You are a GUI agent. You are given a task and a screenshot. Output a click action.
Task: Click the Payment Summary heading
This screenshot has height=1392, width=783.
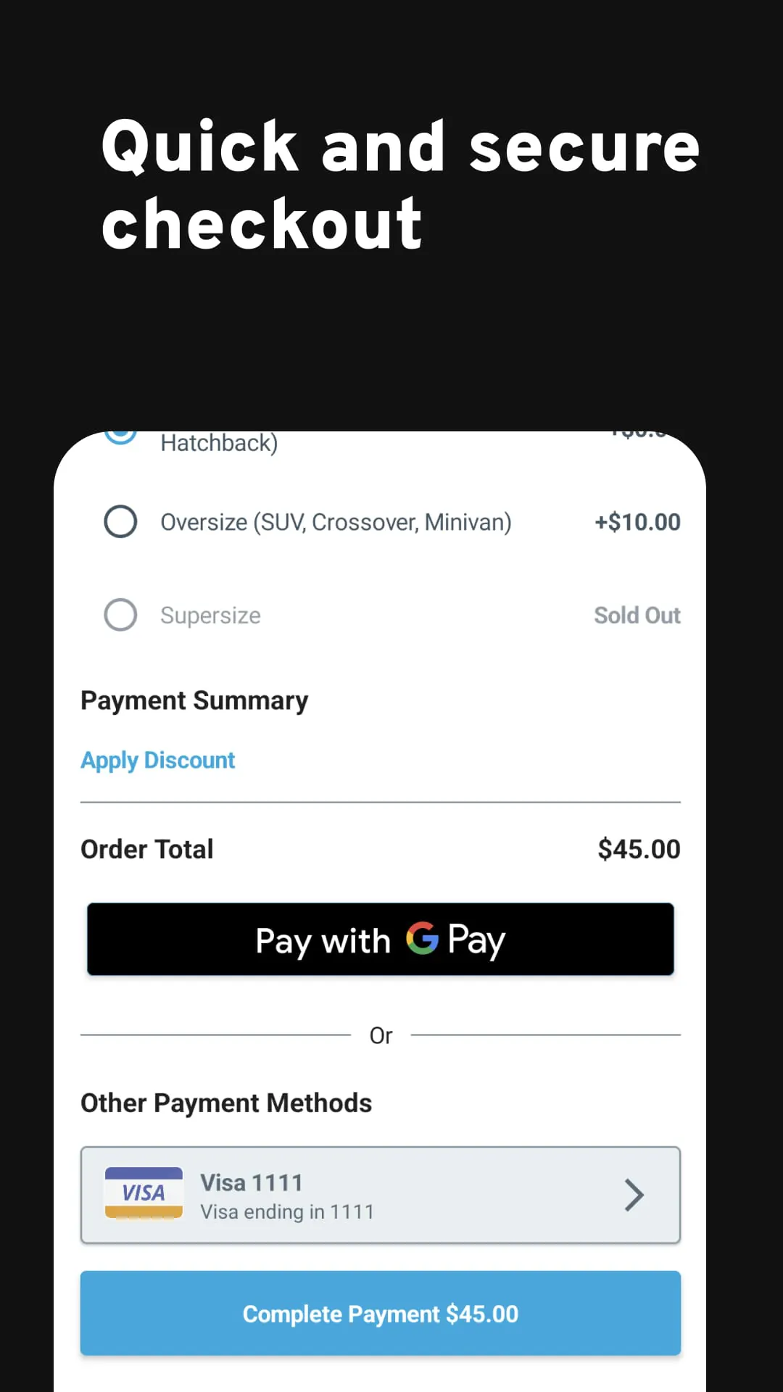[194, 700]
